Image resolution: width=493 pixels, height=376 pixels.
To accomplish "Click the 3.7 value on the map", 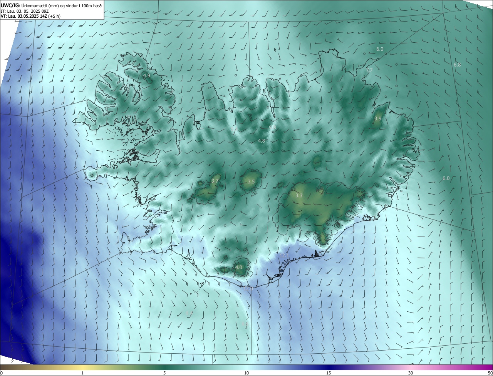I will (215, 181).
